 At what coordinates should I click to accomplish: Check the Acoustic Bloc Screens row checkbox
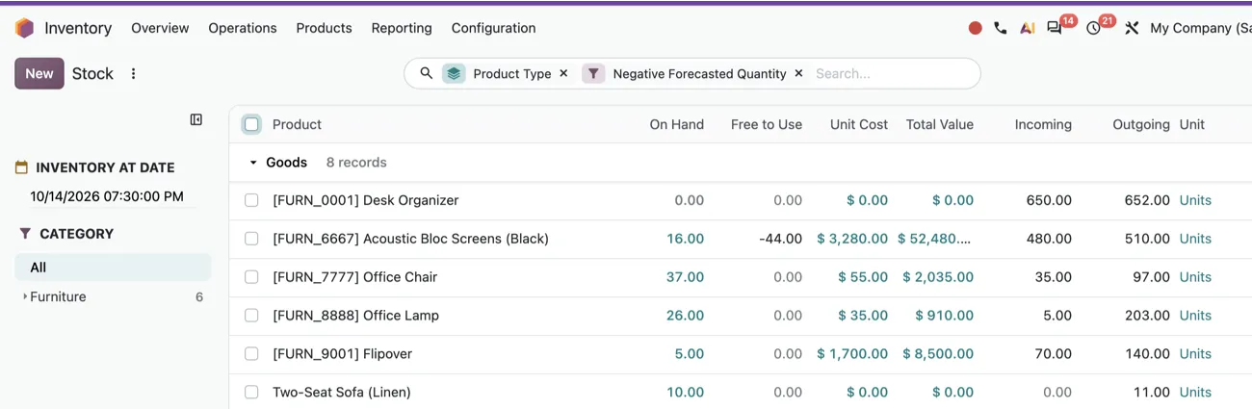tap(251, 239)
